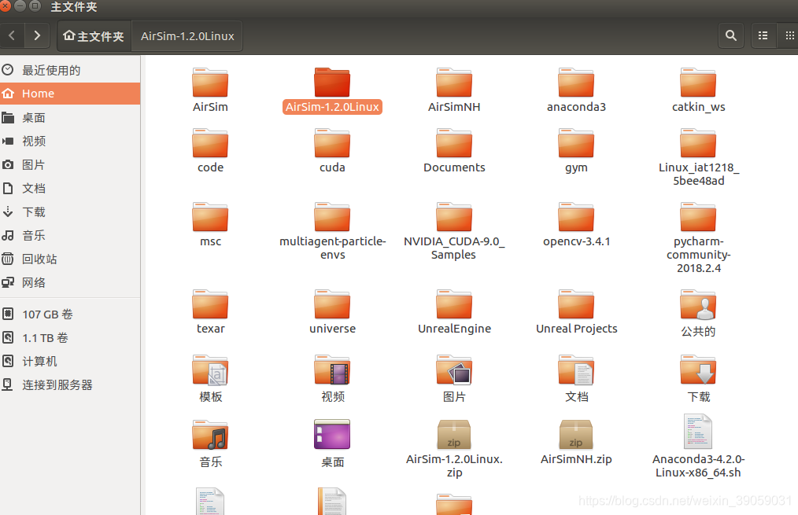
Task: Click the 主文件夹 path bar button
Action: (x=94, y=36)
